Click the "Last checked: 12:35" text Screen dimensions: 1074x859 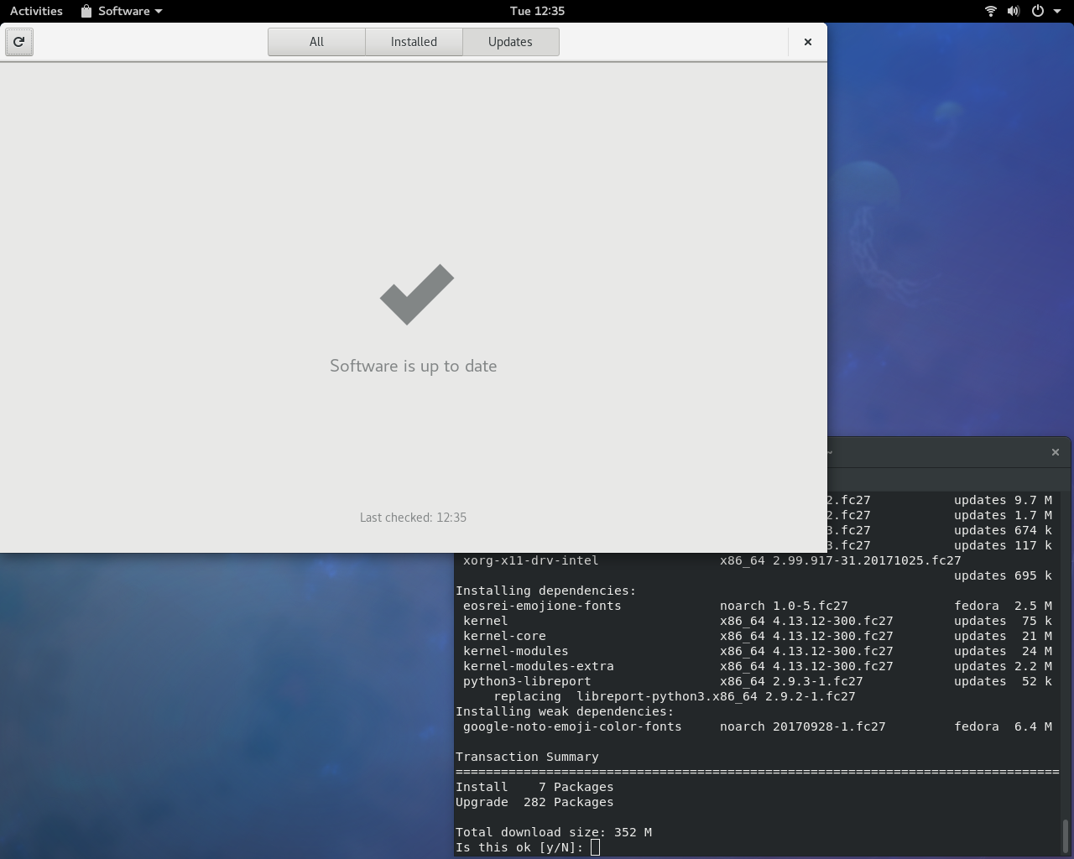point(413,518)
